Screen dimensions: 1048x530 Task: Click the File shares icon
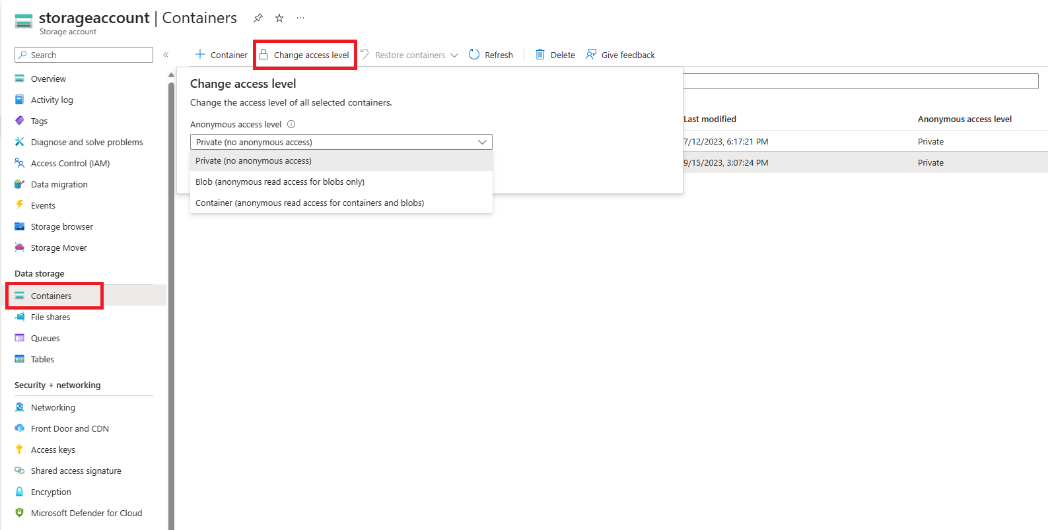tap(20, 317)
